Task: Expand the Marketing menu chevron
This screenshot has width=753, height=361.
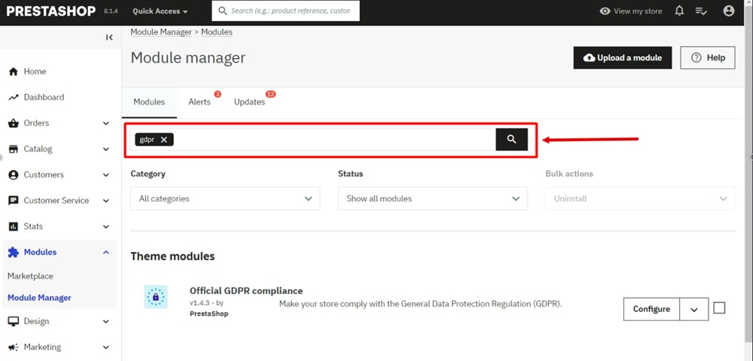Action: (x=106, y=347)
